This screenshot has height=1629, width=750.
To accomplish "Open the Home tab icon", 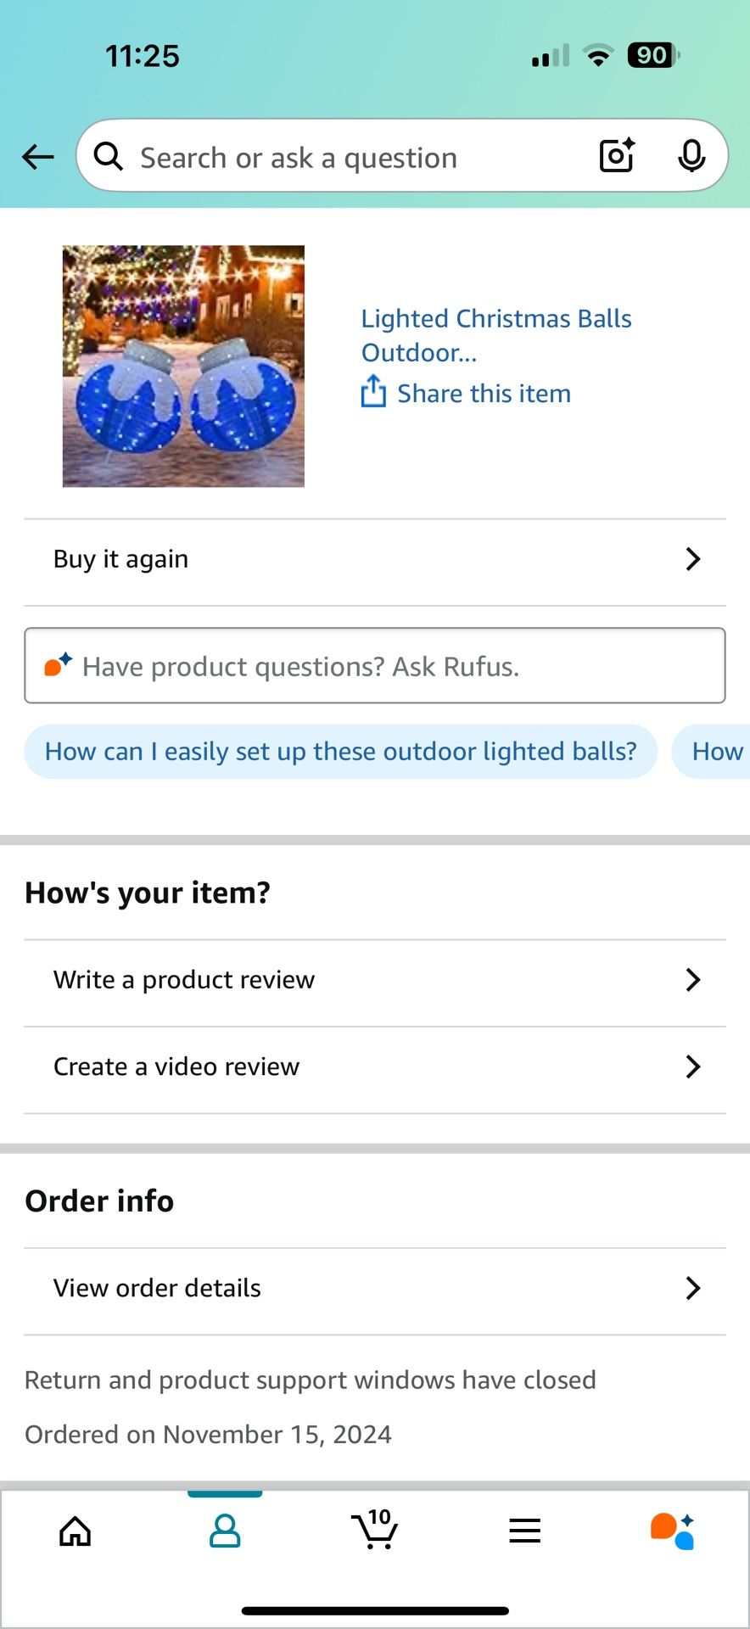I will pos(75,1531).
